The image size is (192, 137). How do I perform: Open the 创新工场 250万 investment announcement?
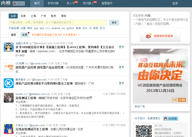pyautogui.click(x=56, y=35)
